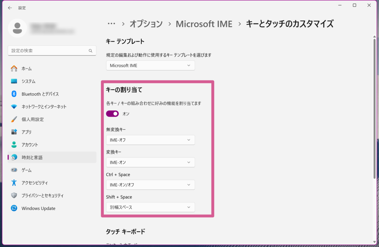Click the Shift + Space label
Viewport: 379px width, 247px height.
point(119,197)
